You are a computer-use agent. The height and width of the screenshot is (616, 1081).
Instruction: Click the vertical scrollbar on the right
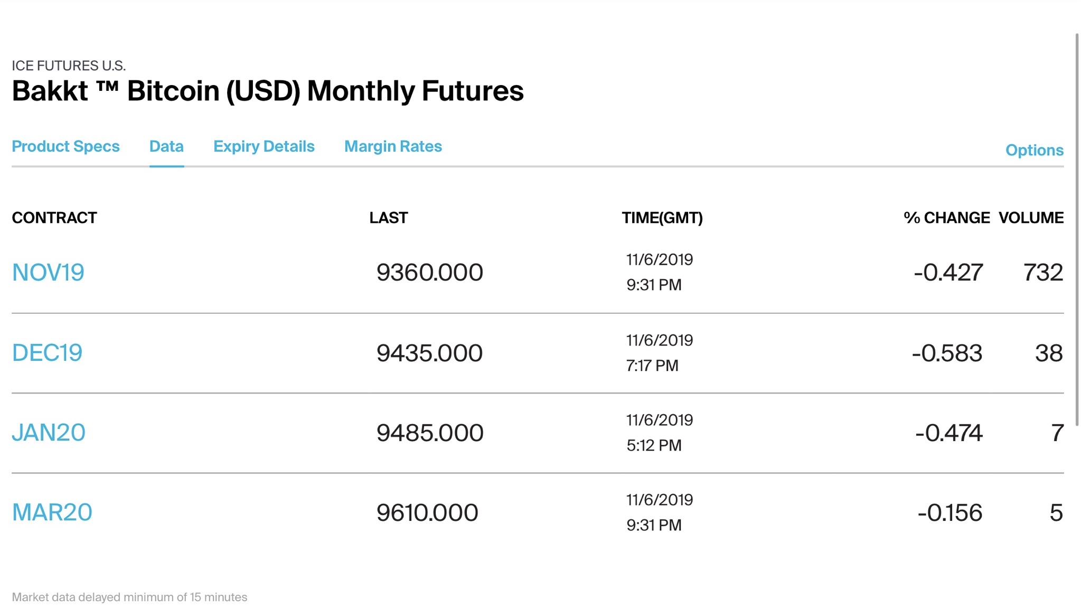point(1077,229)
